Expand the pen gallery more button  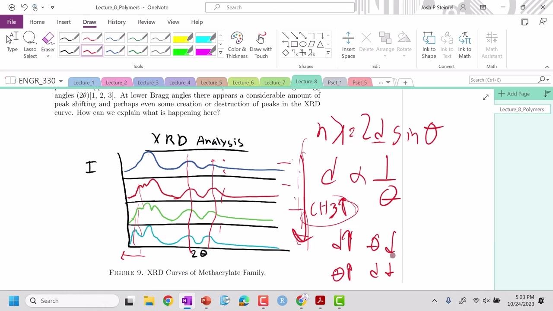click(x=220, y=52)
